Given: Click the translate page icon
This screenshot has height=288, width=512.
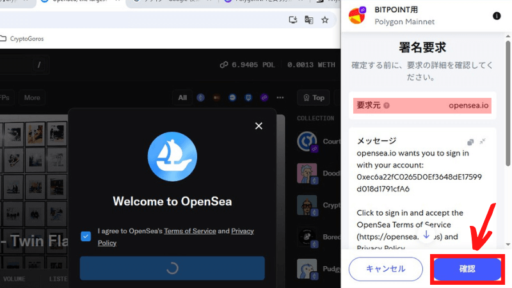Looking at the screenshot, I should pos(308,20).
